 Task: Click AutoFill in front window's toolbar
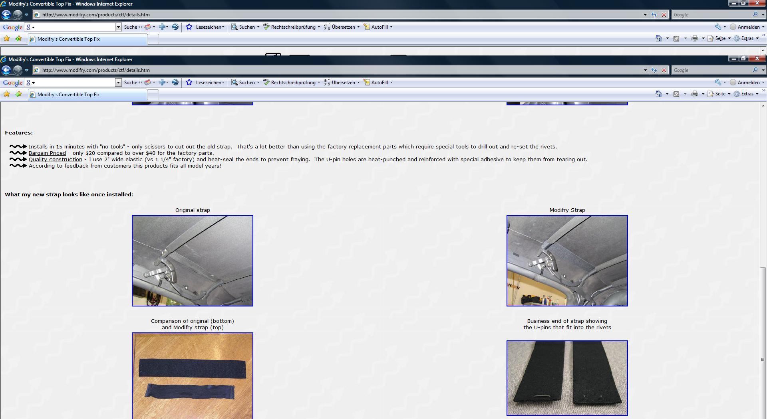click(378, 83)
